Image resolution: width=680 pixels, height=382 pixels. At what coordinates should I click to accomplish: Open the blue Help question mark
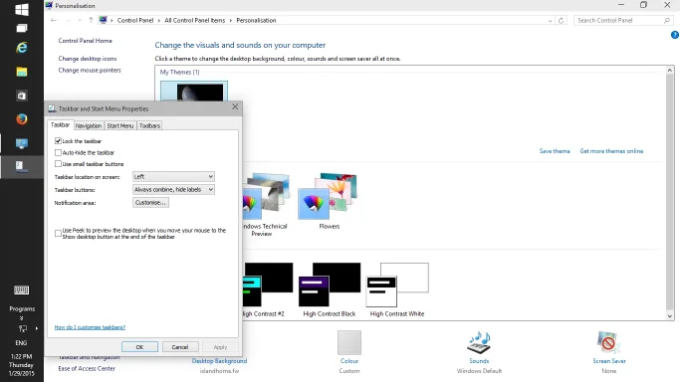coord(675,35)
